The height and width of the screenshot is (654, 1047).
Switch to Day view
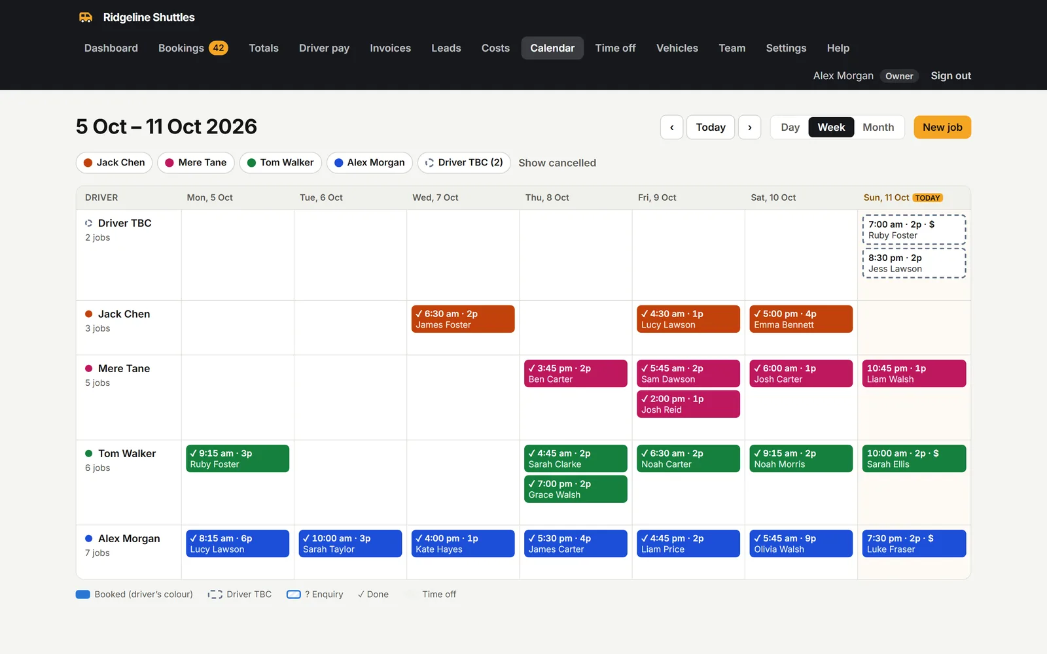click(x=790, y=128)
